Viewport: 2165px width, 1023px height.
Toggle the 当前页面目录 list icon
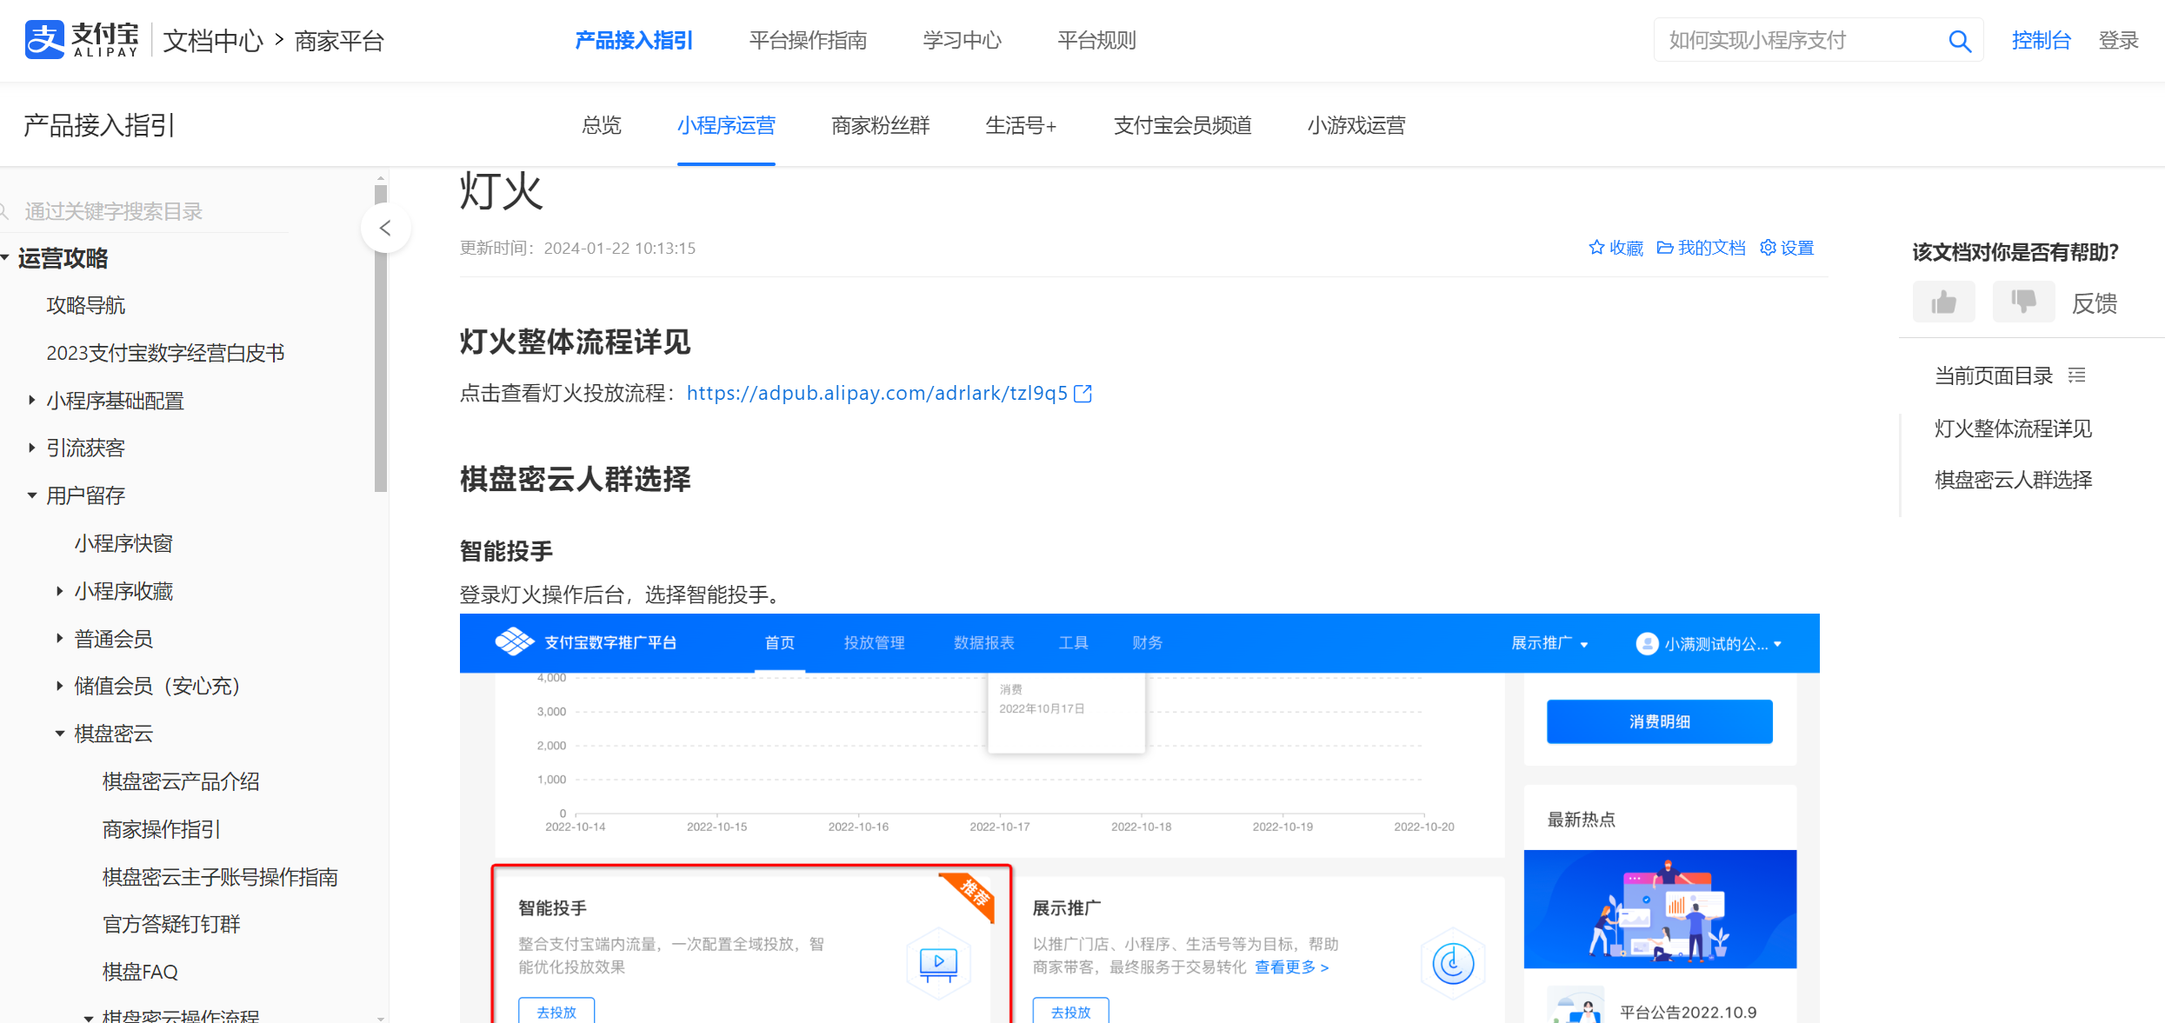[x=2076, y=375]
